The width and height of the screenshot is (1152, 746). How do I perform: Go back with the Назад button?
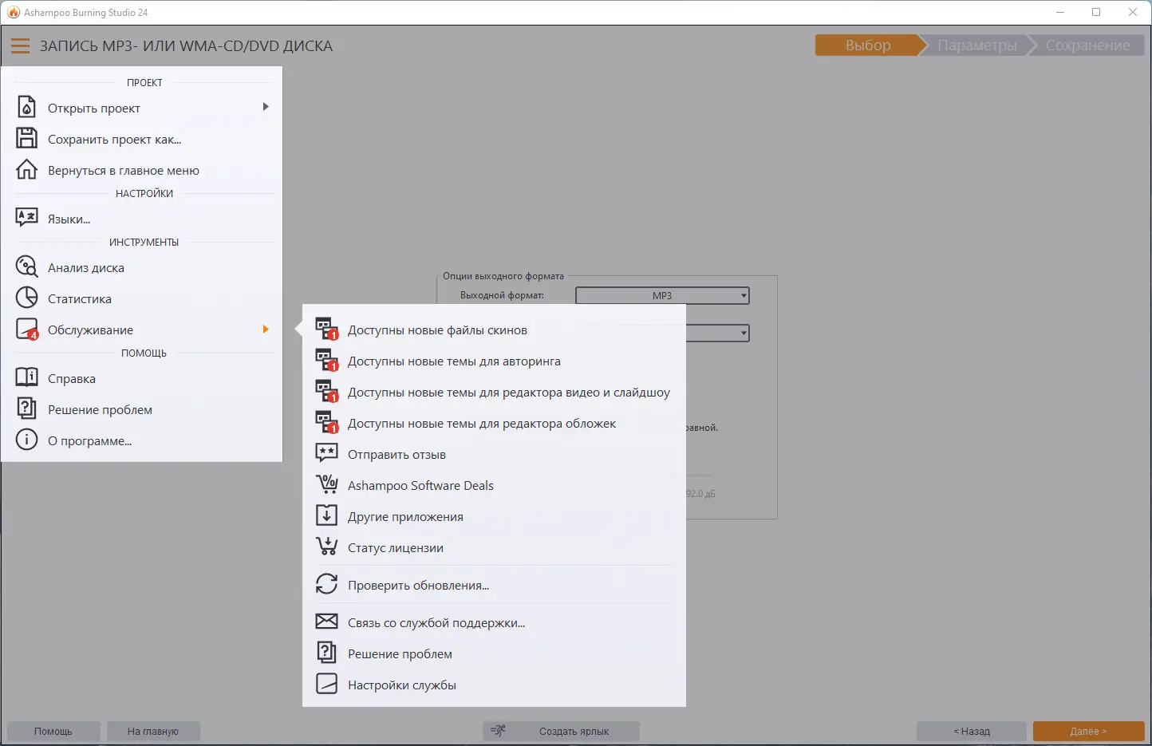[x=972, y=731]
